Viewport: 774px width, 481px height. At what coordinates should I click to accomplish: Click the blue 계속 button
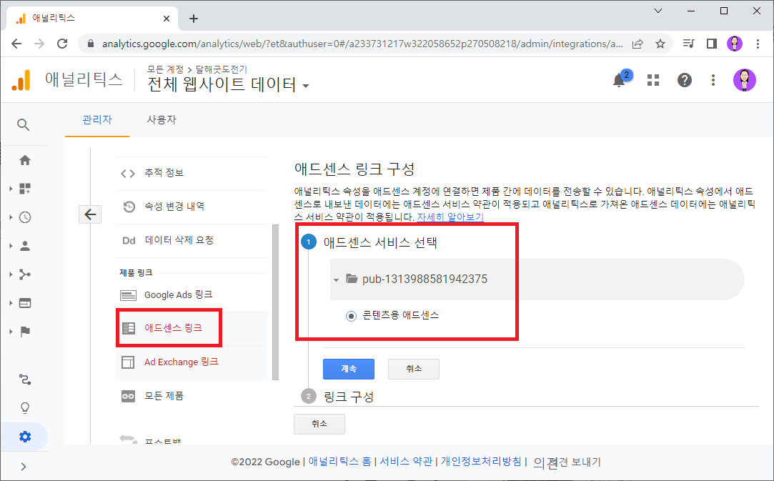pos(349,369)
